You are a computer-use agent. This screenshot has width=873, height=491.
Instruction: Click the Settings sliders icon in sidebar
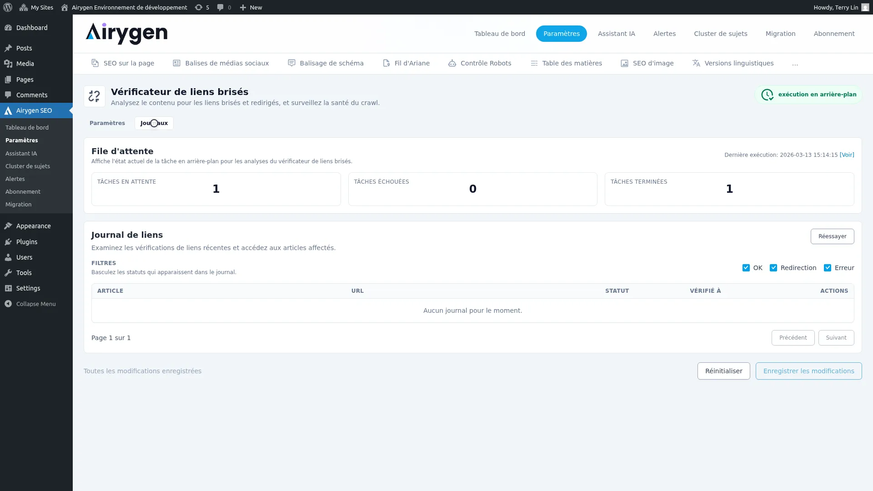point(8,288)
